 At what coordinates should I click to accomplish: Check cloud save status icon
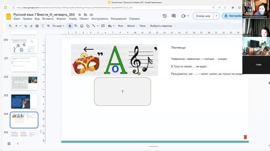click(91, 15)
